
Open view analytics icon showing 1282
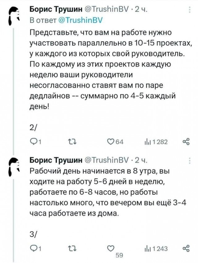click(x=148, y=141)
